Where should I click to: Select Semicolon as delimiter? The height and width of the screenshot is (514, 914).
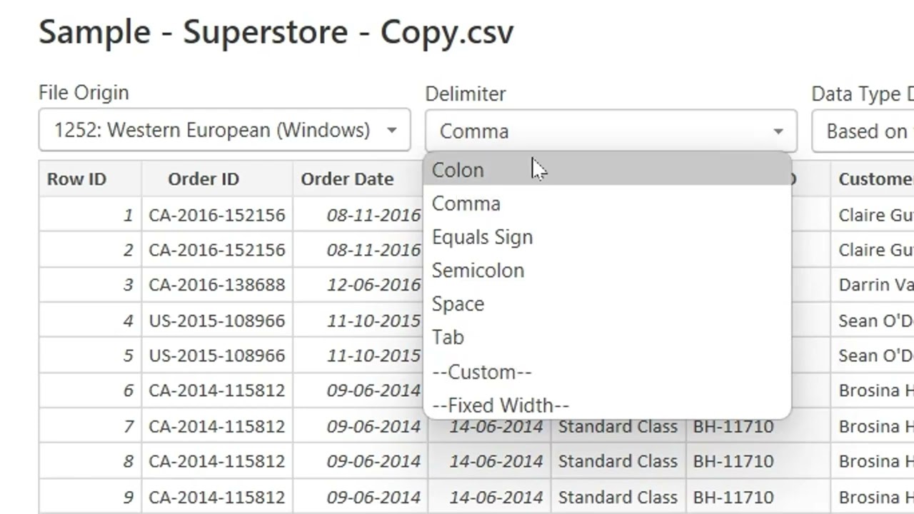point(478,271)
